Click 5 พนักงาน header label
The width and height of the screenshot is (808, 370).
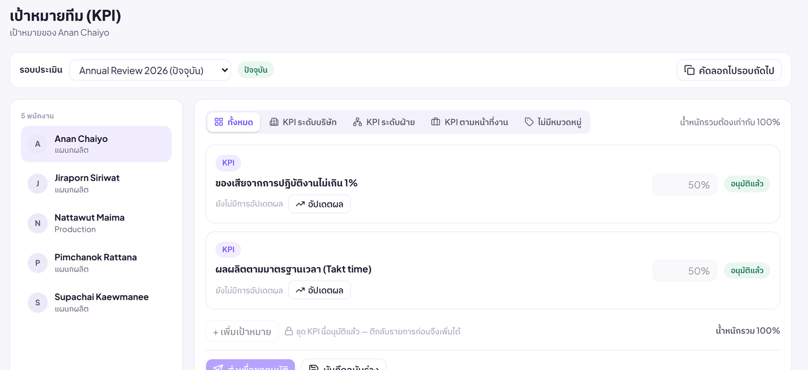tap(37, 116)
